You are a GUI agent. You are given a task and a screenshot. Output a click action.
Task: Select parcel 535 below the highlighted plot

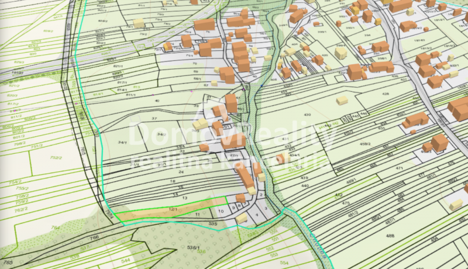[x=213, y=224]
